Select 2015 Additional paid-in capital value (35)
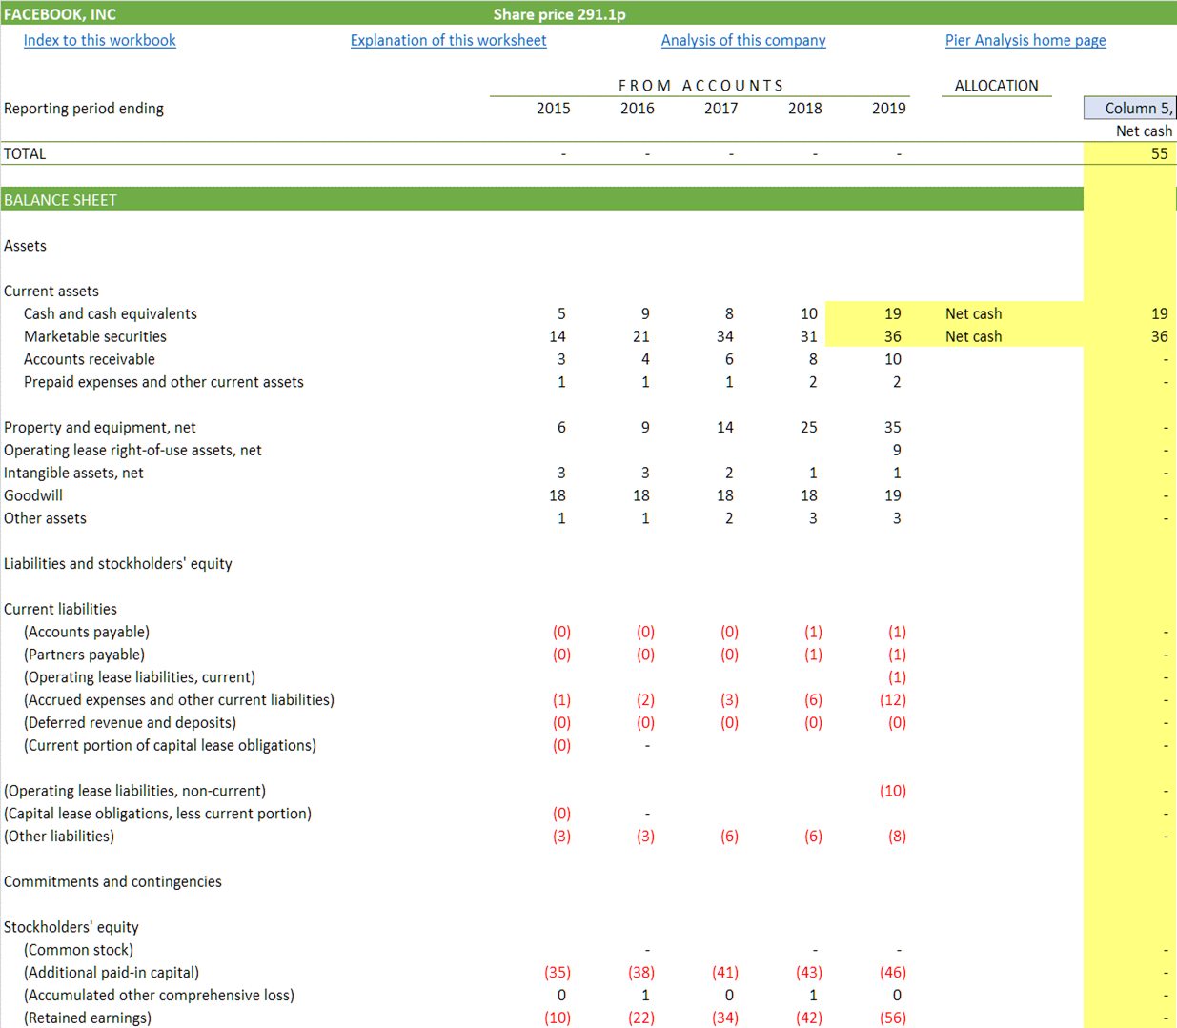 pyautogui.click(x=558, y=973)
